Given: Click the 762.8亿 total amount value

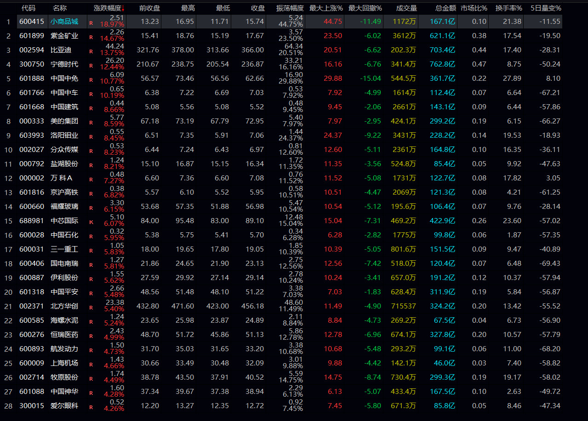Looking at the screenshot, I should [x=442, y=64].
